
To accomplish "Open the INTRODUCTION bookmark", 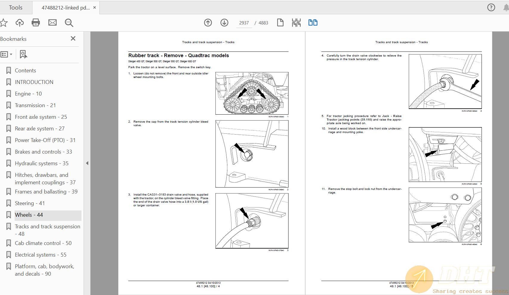I will click(x=34, y=82).
